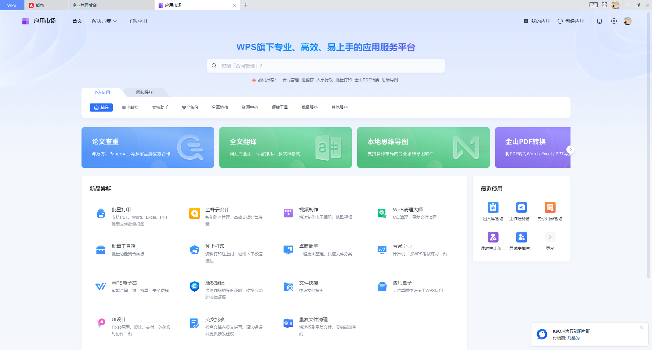
Task: Launch the 视频制作 app icon
Action: click(288, 213)
